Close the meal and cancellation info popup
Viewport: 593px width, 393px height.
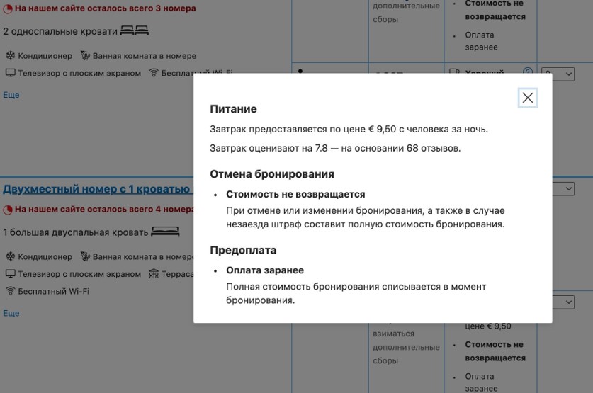click(x=527, y=98)
